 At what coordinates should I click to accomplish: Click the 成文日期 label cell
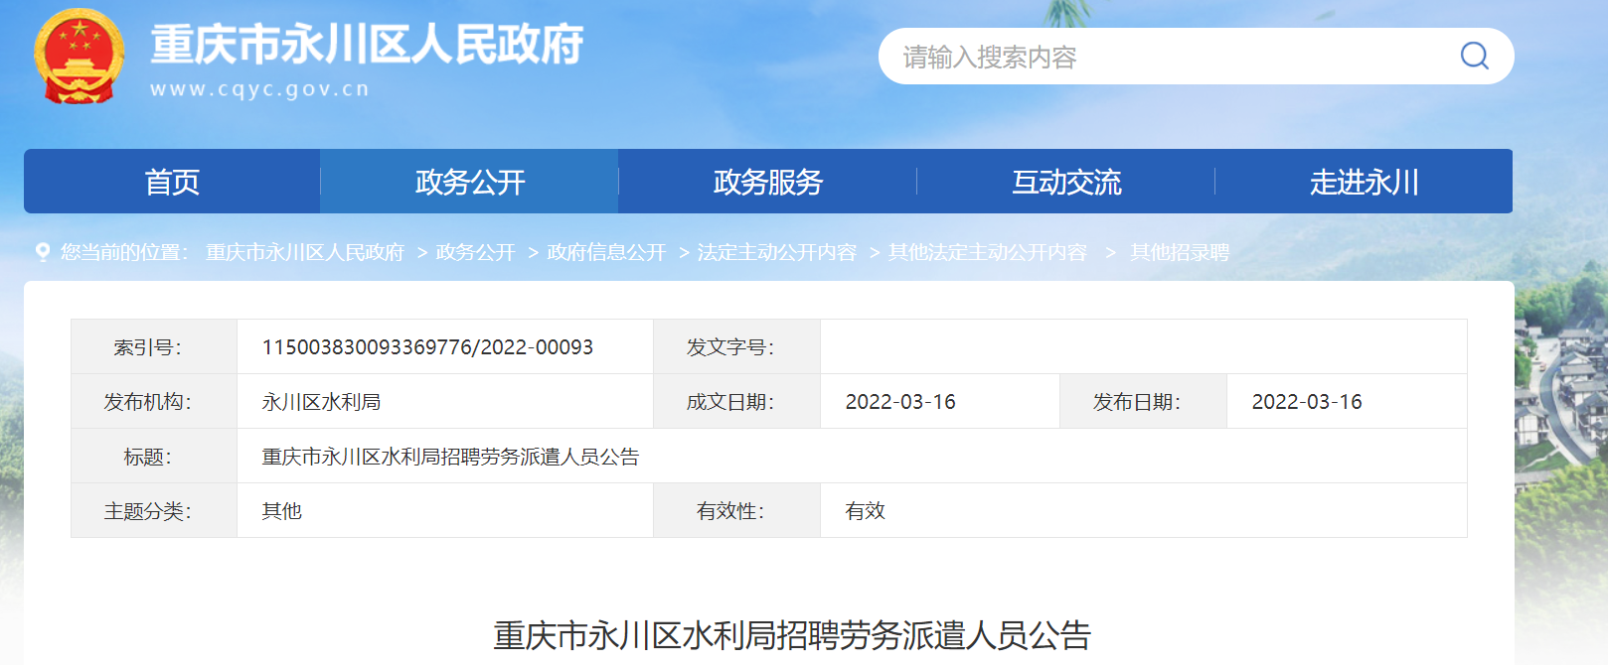click(x=736, y=401)
